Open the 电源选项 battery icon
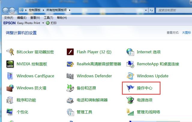The image size is (192, 122). pyautogui.click(x=130, y=100)
